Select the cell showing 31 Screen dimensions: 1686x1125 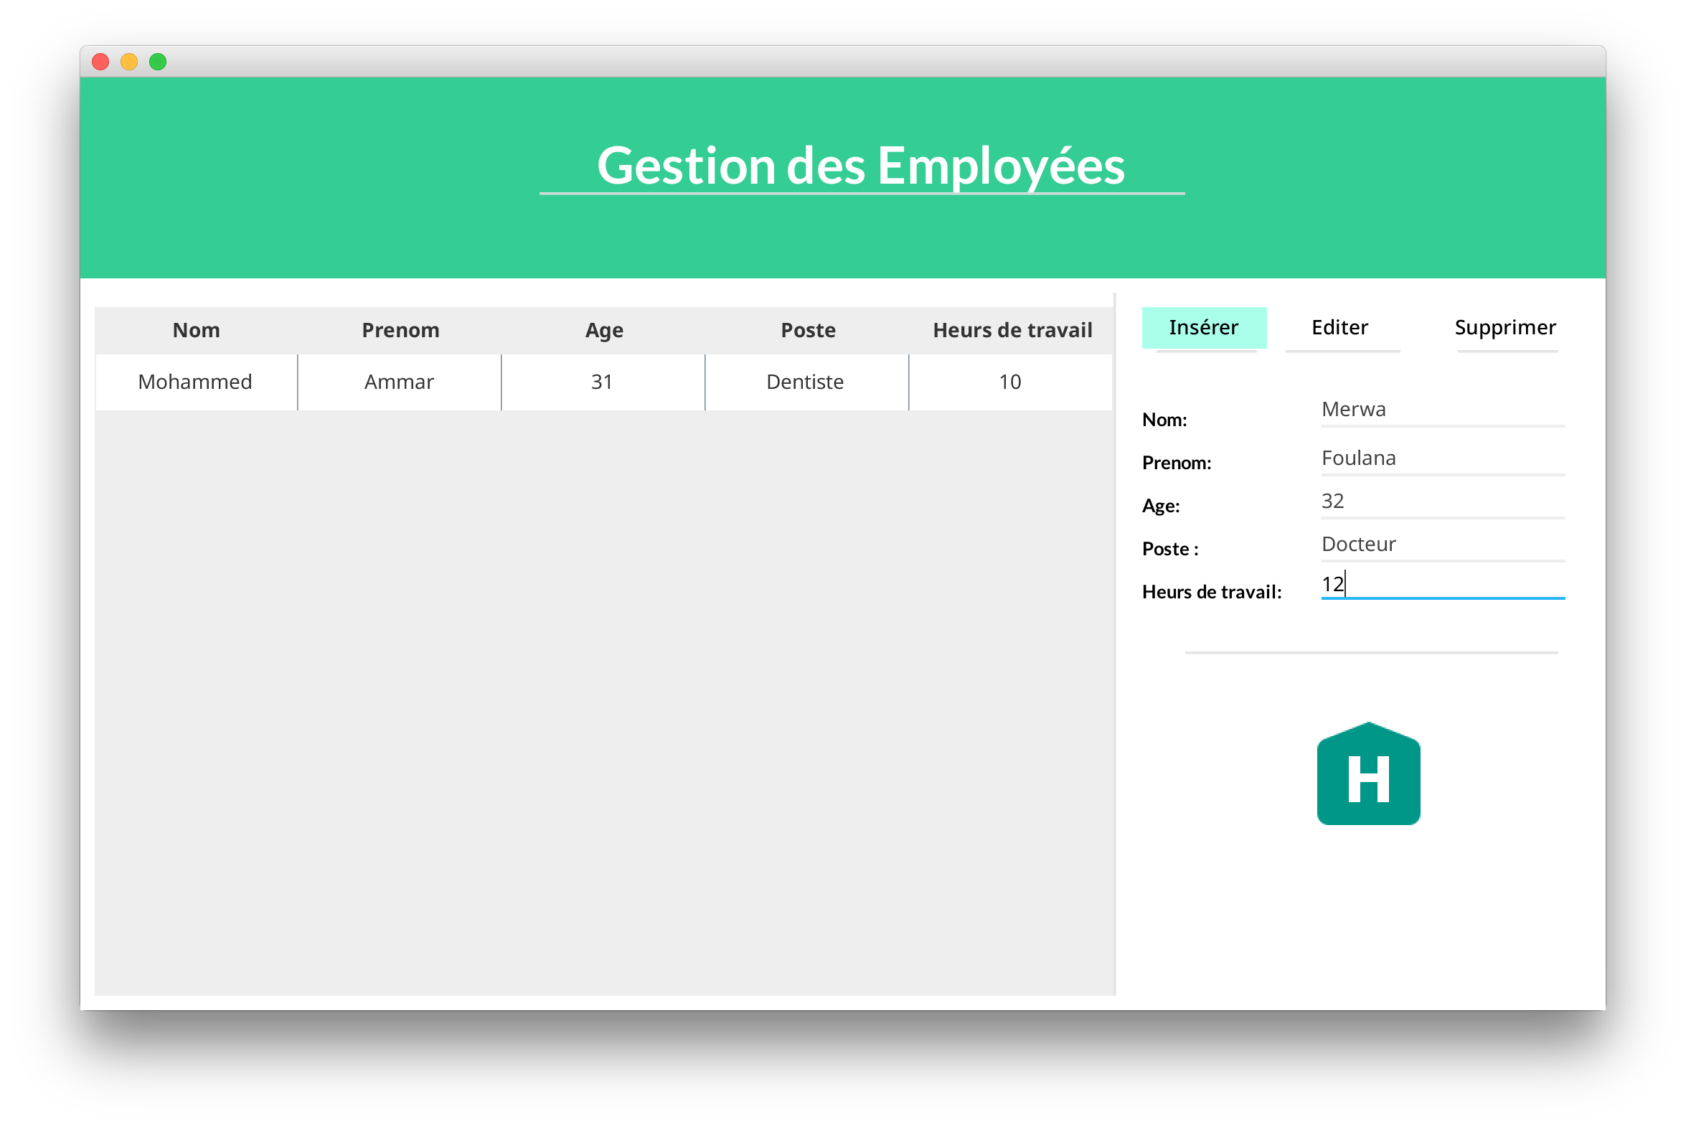tap(603, 382)
